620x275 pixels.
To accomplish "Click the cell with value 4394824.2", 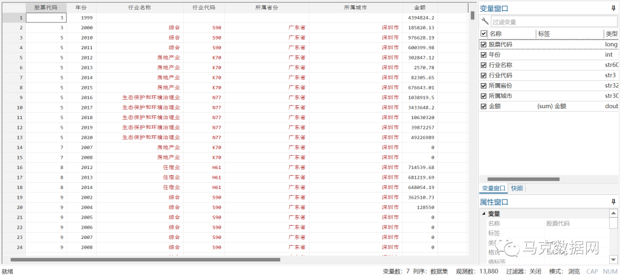I will (x=420, y=18).
